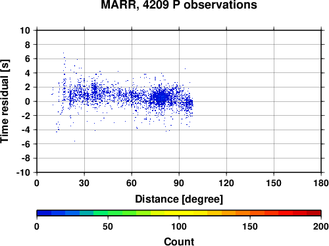Select the dark blue colorbar segment at 0

[x=44, y=213]
